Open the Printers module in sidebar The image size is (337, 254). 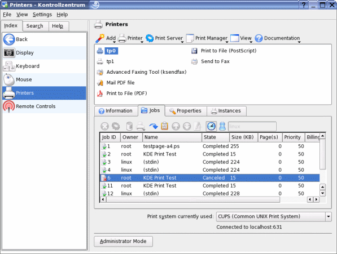pos(44,93)
